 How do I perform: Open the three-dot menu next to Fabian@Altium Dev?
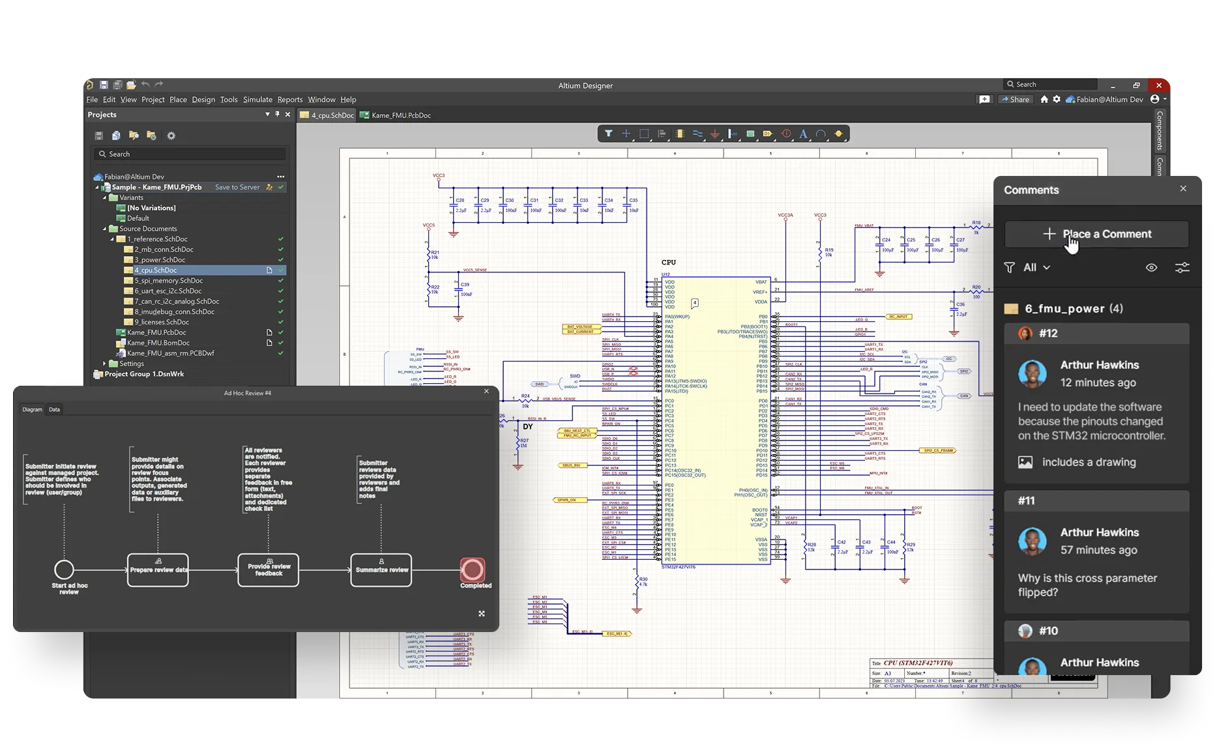point(280,177)
